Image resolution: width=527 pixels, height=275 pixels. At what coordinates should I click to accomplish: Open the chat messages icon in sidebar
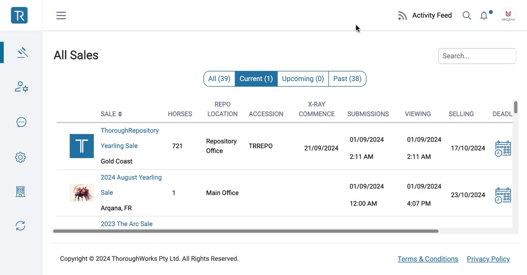point(21,122)
